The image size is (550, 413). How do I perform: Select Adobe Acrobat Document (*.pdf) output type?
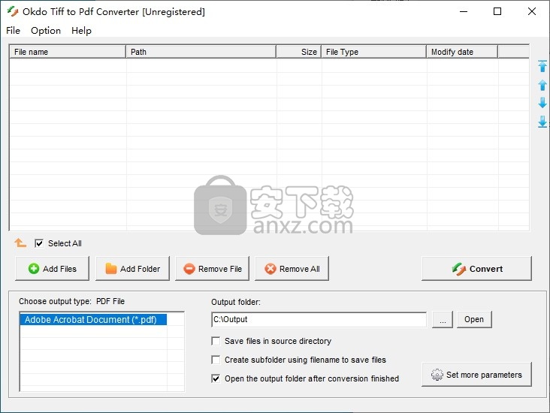click(93, 319)
